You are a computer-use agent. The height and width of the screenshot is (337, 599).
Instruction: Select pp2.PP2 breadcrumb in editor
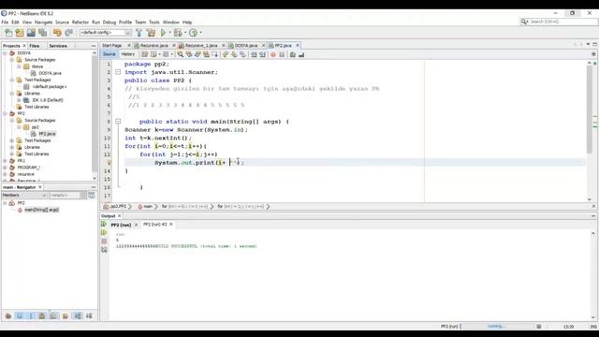pos(118,207)
